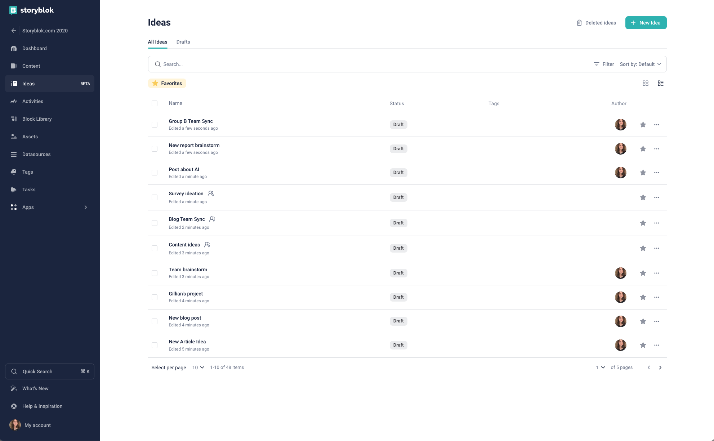Viewport: 714px width, 441px height.
Task: Check the Post about AI row
Action: pyautogui.click(x=155, y=173)
